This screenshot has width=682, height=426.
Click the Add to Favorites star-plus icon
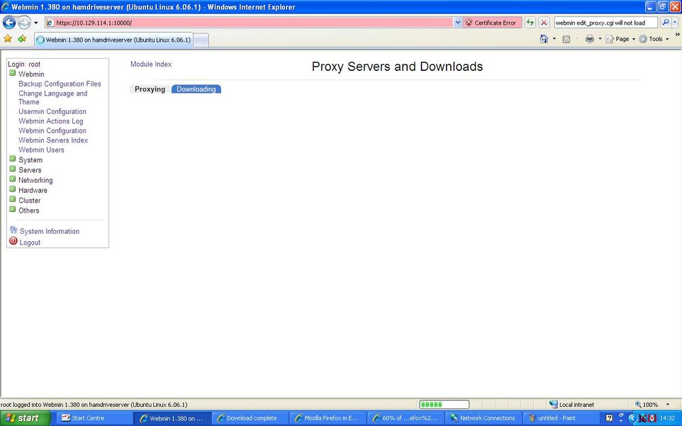[x=23, y=39]
